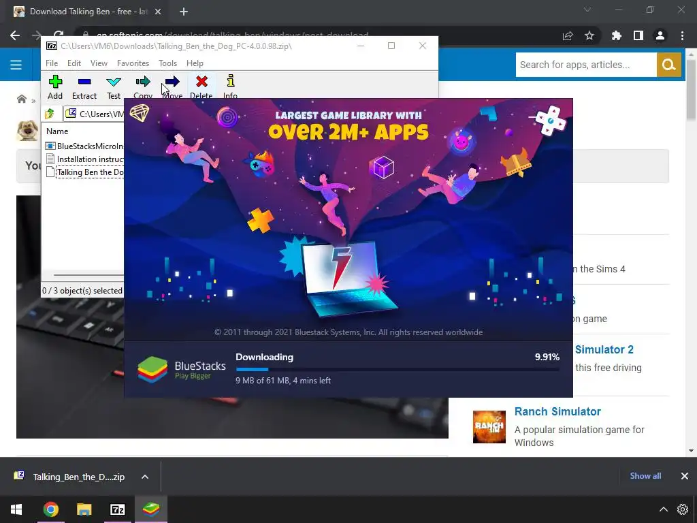Open the settings gear in system tray
This screenshot has height=523, width=697.
click(682, 509)
